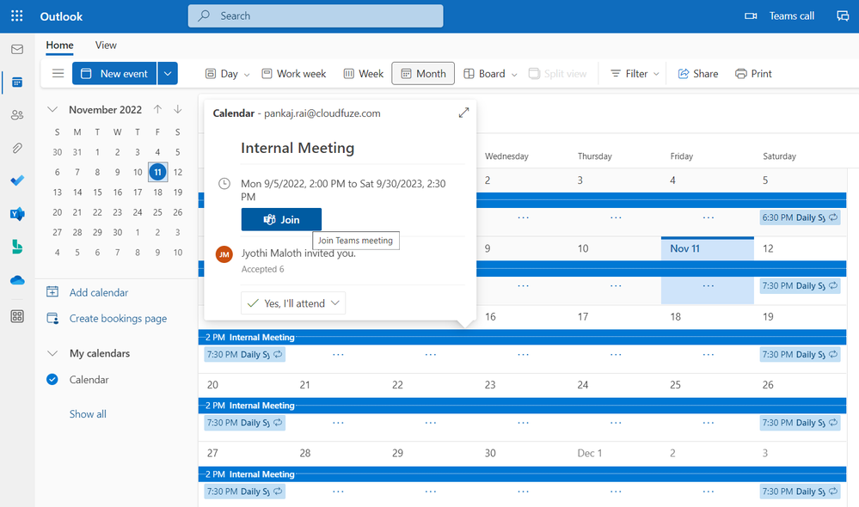This screenshot has width=859, height=507.
Task: Open the 7:30 PM Daily event on Saturday 26
Action: point(800,423)
